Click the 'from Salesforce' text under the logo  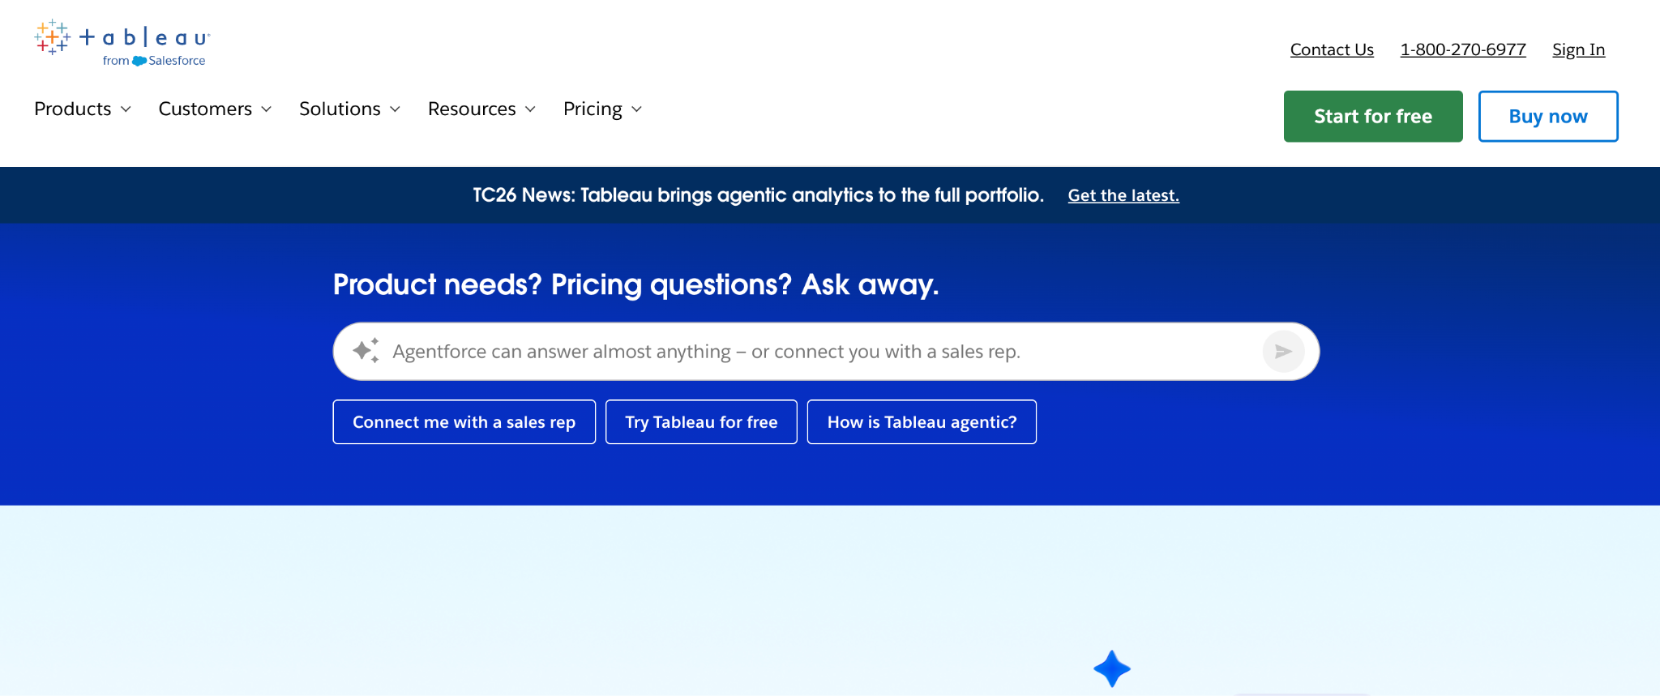pyautogui.click(x=154, y=61)
